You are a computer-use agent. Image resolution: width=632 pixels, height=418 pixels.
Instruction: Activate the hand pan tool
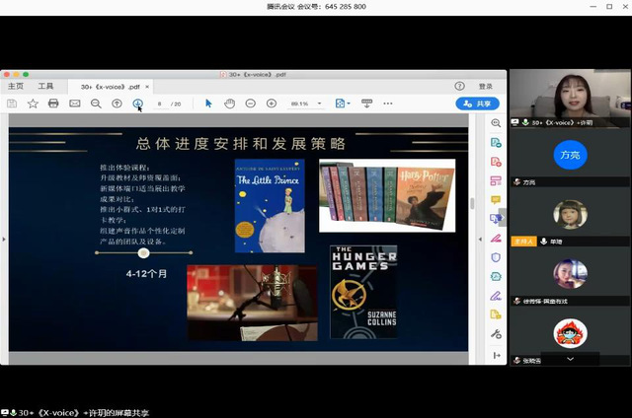click(229, 104)
